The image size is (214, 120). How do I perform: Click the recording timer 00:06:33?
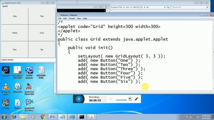click(95, 100)
